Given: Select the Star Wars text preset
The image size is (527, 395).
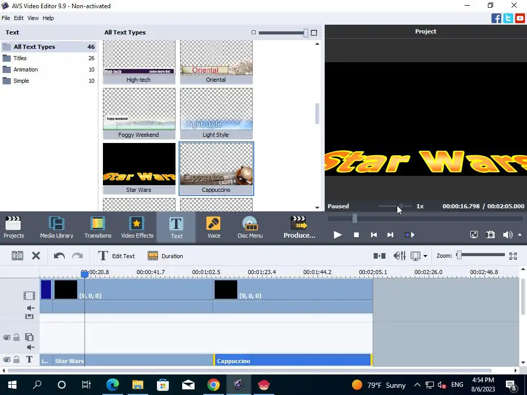Looking at the screenshot, I should pyautogui.click(x=139, y=168).
